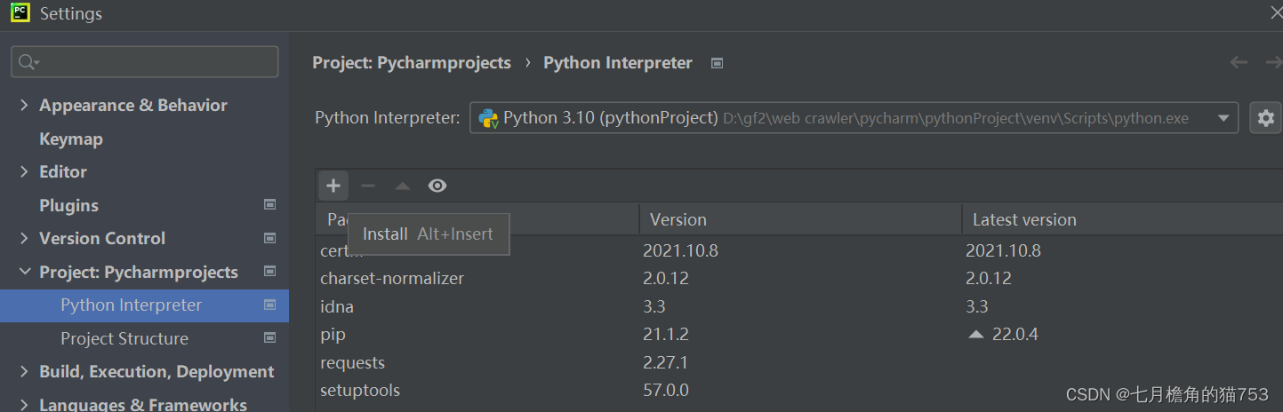Expand the Editor section
The width and height of the screenshot is (1283, 412).
point(24,171)
